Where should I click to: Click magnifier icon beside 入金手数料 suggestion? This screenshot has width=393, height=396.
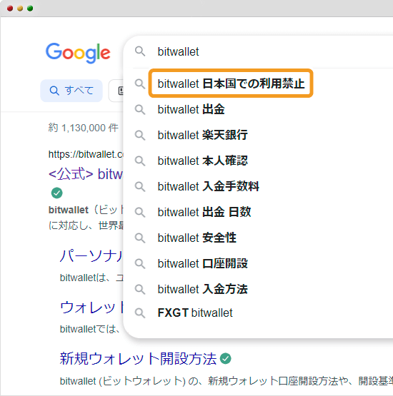(x=140, y=187)
